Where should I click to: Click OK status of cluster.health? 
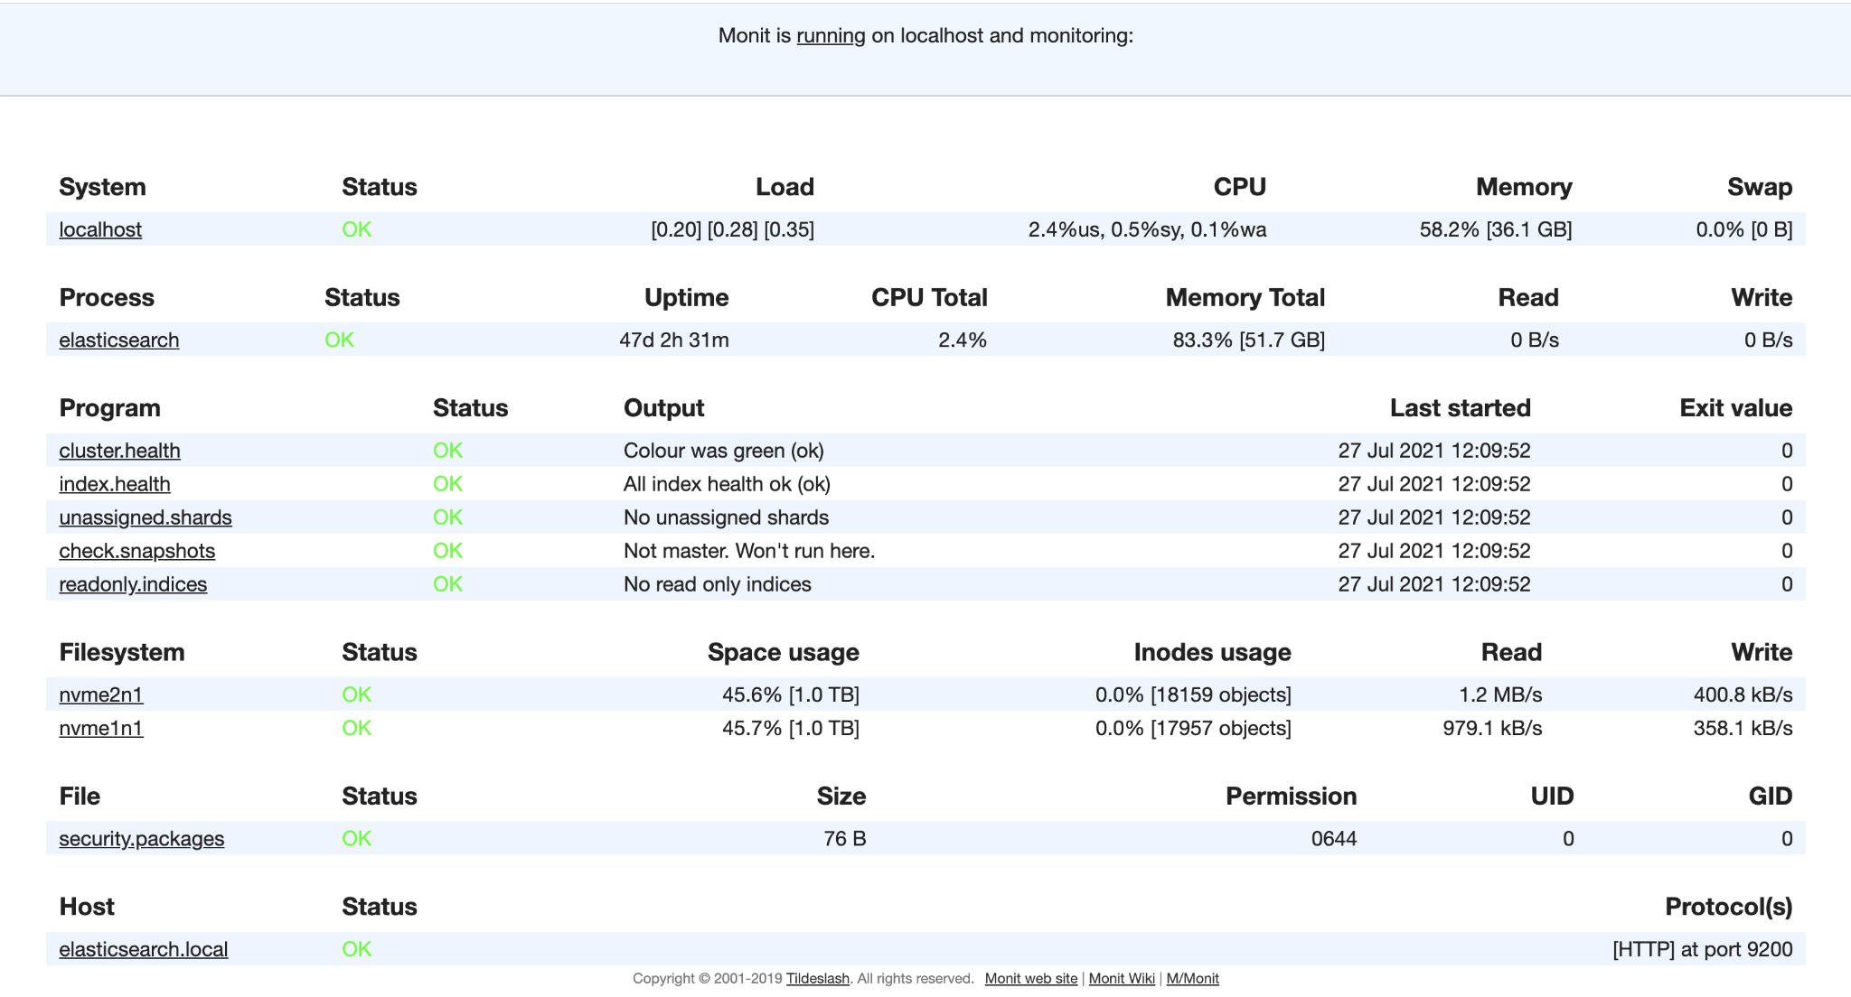[447, 451]
